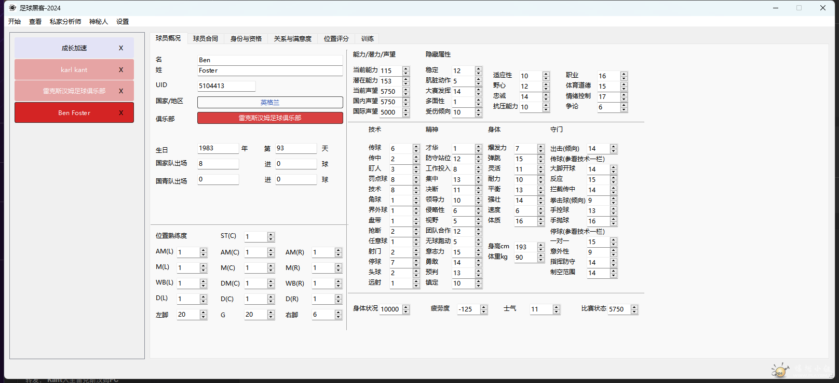Close the 雷克斯汉姆足球俱乐部 sidebar entry
Screen dimensions: 839x383
tap(121, 91)
